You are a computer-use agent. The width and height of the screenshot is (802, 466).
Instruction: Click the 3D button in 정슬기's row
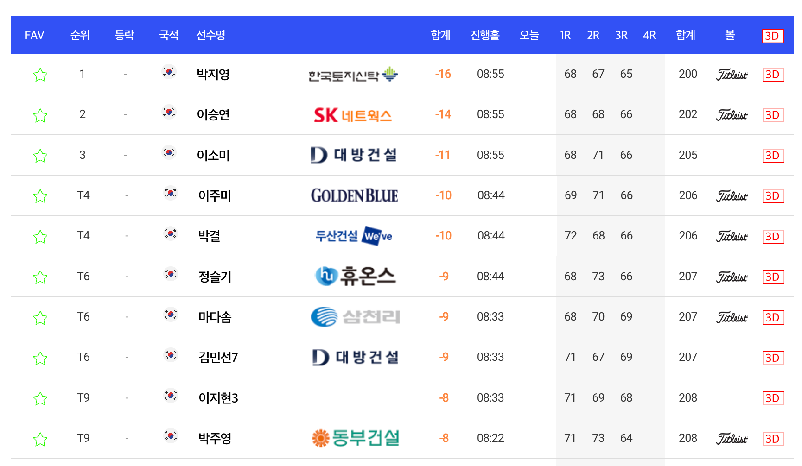pyautogui.click(x=773, y=276)
